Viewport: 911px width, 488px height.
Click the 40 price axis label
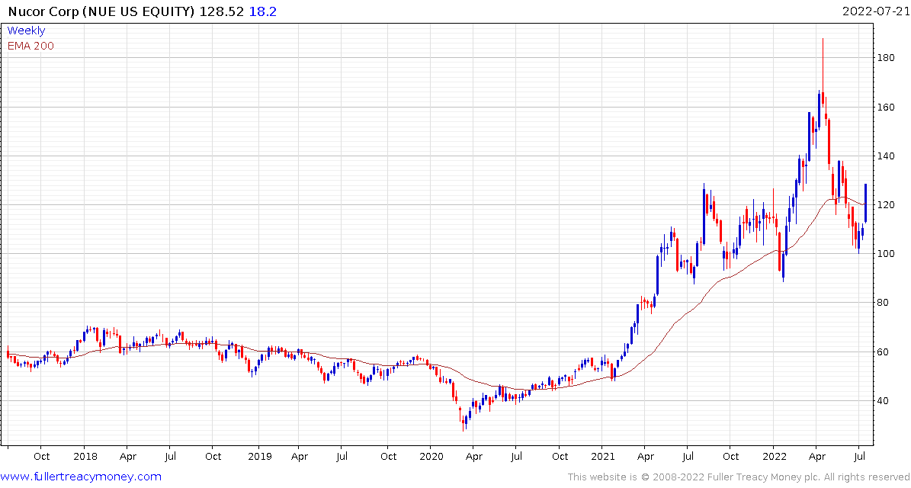pos(884,401)
